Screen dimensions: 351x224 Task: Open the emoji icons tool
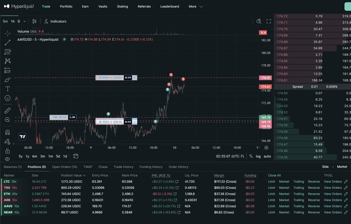point(7,98)
